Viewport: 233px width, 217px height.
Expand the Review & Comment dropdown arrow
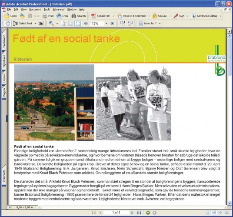[149, 16]
